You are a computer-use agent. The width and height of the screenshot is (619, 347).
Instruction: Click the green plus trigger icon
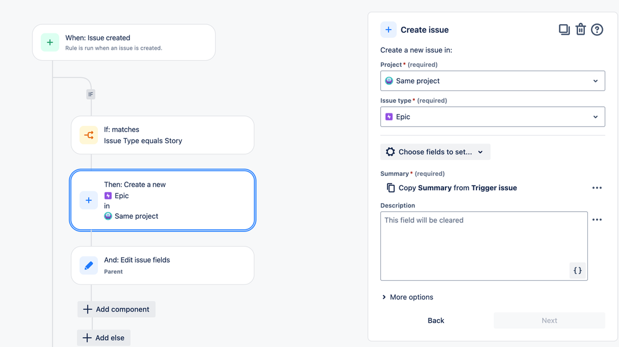[x=50, y=43]
